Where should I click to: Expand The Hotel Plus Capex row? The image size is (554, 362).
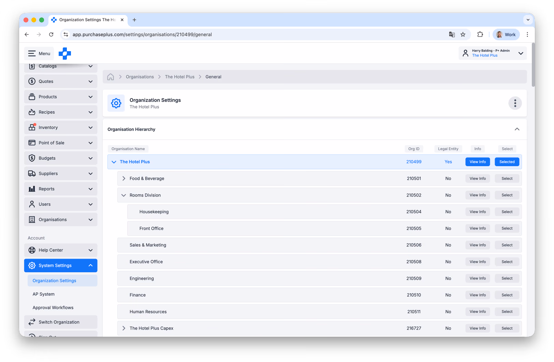tap(124, 328)
